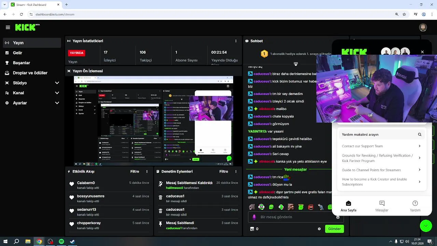Image resolution: width=437 pixels, height=246 pixels.
Task: Open the emoji picker in the message box
Action: point(338,217)
